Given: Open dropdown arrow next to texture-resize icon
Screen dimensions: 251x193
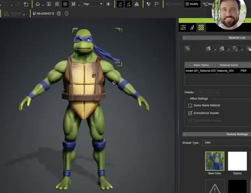Looking at the screenshot, I should click(242, 49).
